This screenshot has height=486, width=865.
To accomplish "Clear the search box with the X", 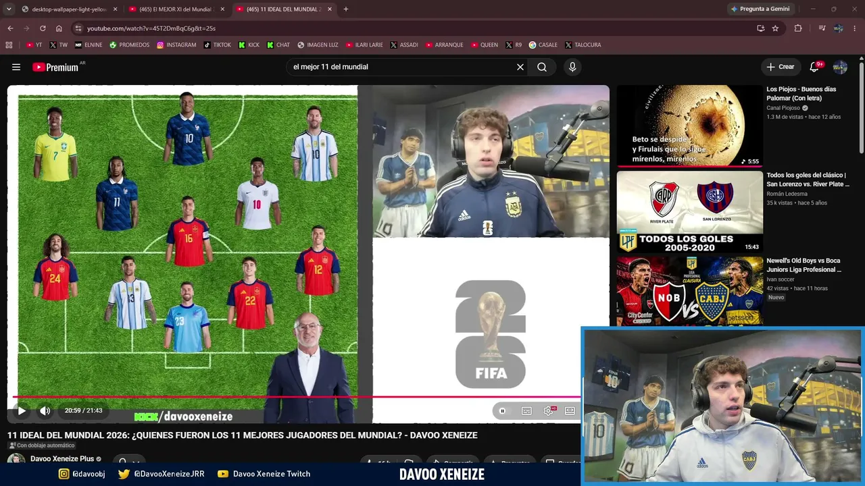I will (x=520, y=67).
